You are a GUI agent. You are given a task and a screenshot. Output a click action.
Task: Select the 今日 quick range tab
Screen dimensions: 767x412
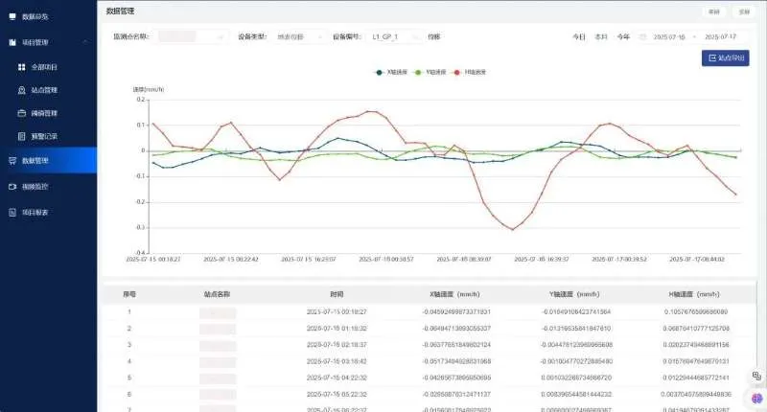579,36
